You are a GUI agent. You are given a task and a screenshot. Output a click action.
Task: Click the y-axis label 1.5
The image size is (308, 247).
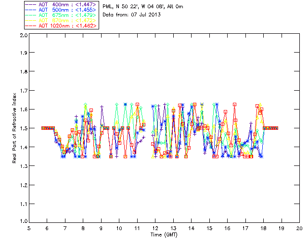coord(24,128)
